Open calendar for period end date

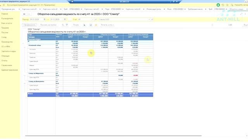point(65,19)
